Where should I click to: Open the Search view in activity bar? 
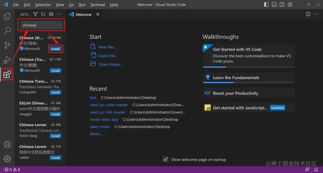click(x=7, y=30)
